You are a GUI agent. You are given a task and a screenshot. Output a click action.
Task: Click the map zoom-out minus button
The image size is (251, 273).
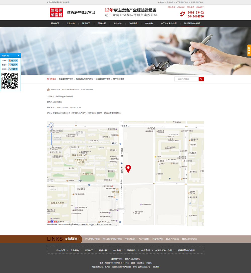[51, 146]
